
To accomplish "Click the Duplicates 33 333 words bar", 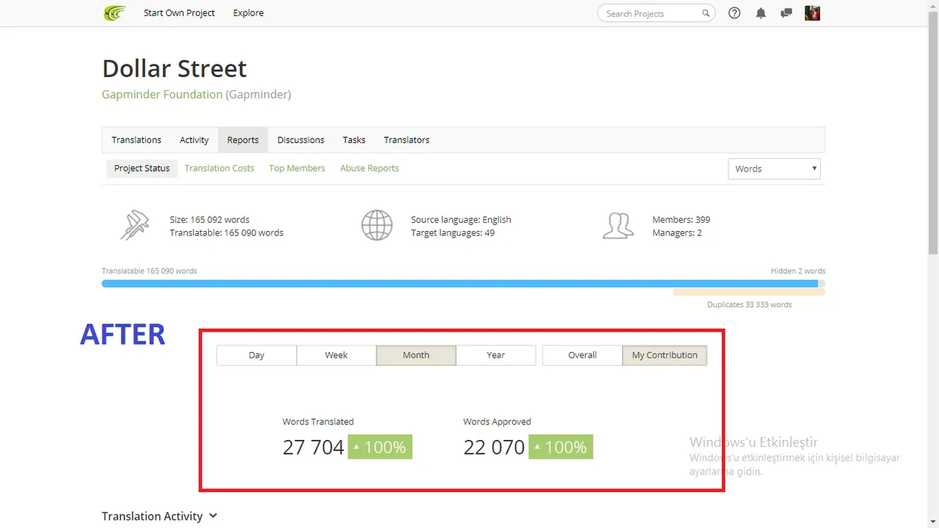I will click(x=749, y=292).
